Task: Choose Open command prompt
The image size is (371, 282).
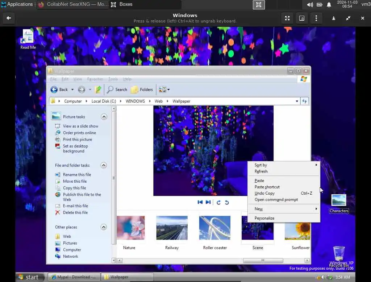Action: 284,200
